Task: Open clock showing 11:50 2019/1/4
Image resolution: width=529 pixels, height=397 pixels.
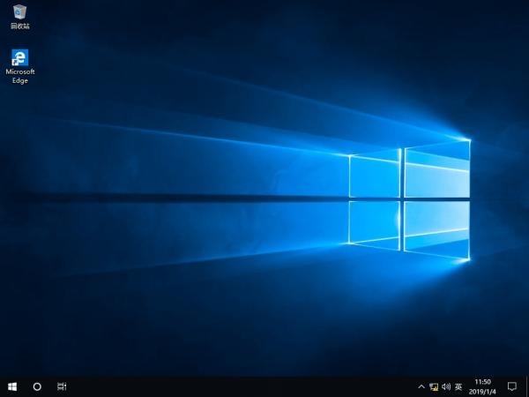Action: pos(482,387)
